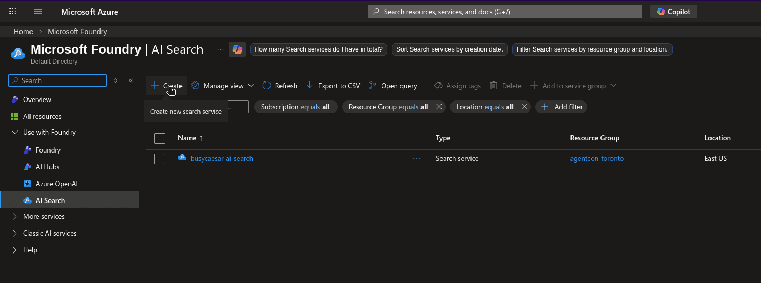The height and width of the screenshot is (283, 761).
Task: Click Assign tags toolbar item
Action: [457, 86]
